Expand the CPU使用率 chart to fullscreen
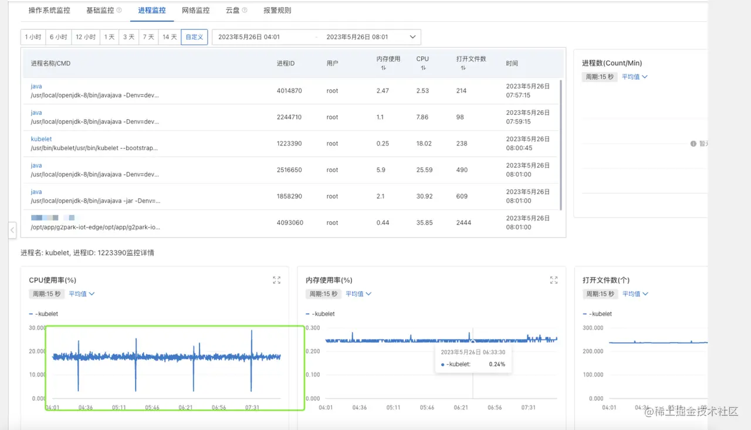This screenshot has height=430, width=751. click(x=276, y=280)
